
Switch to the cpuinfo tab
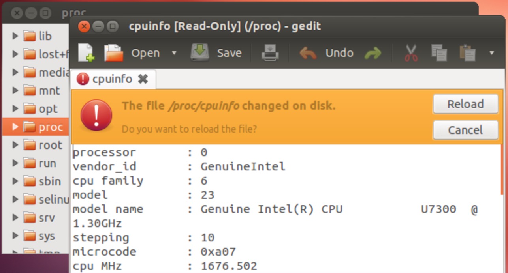112,79
